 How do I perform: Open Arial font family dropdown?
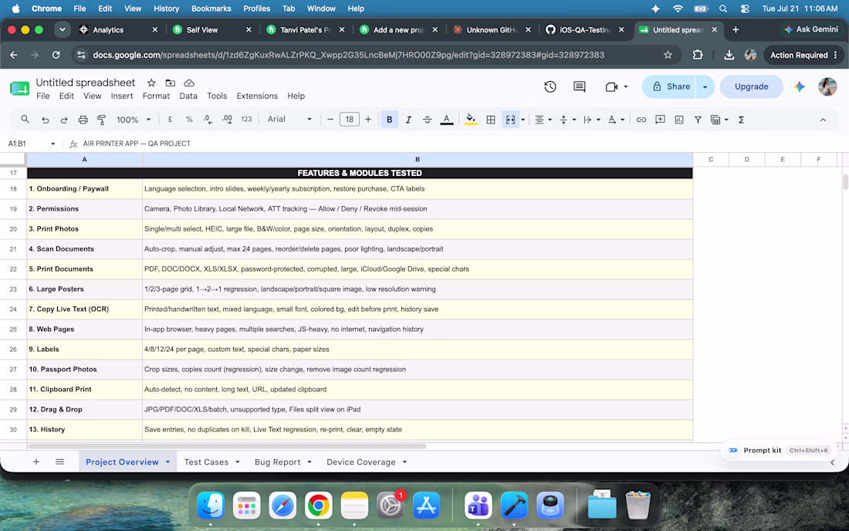click(289, 120)
